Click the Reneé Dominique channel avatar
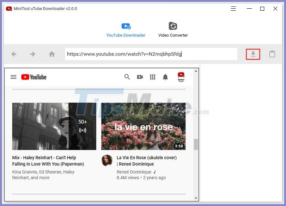The width and height of the screenshot is (286, 206). (x=107, y=160)
